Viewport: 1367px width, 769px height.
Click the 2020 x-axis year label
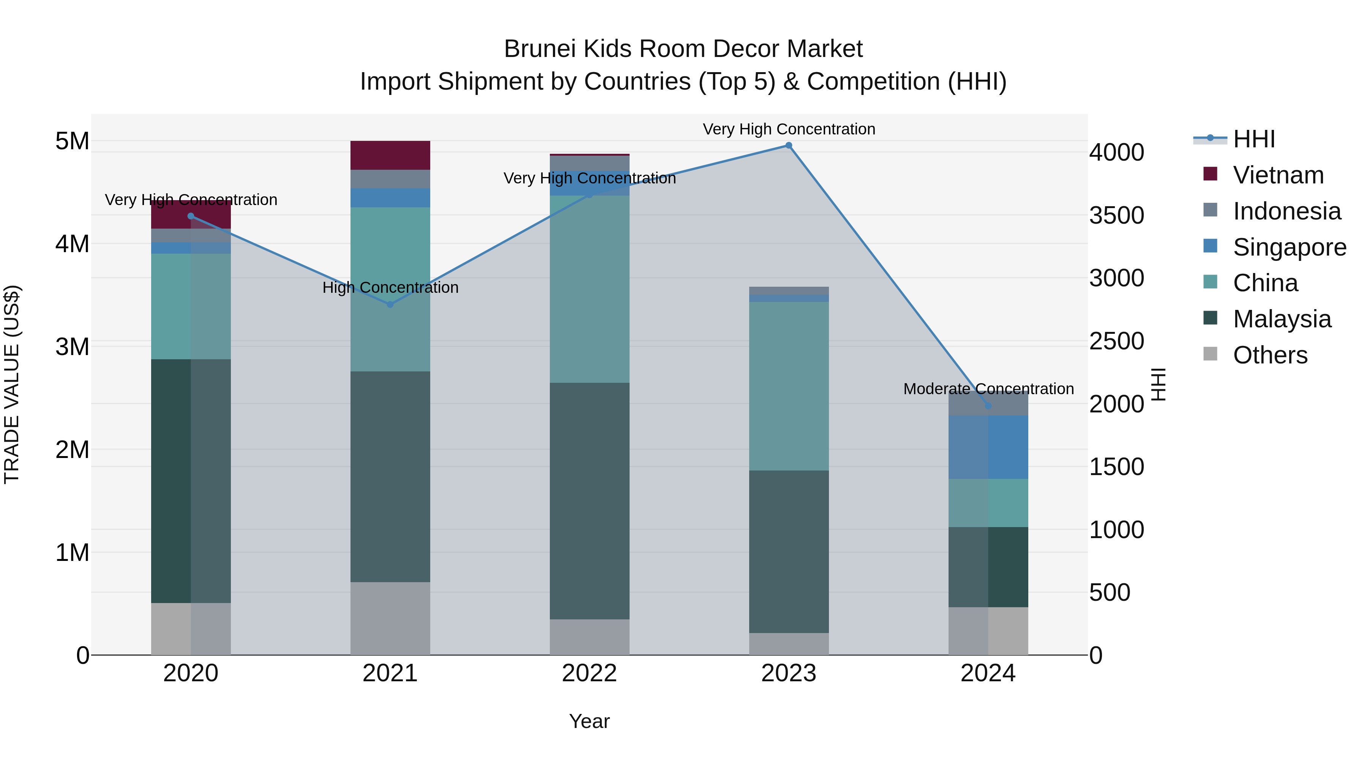(x=191, y=673)
